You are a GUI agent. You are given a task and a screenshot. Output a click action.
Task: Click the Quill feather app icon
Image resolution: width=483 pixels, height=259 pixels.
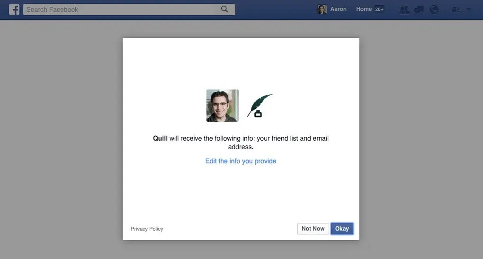click(x=259, y=106)
